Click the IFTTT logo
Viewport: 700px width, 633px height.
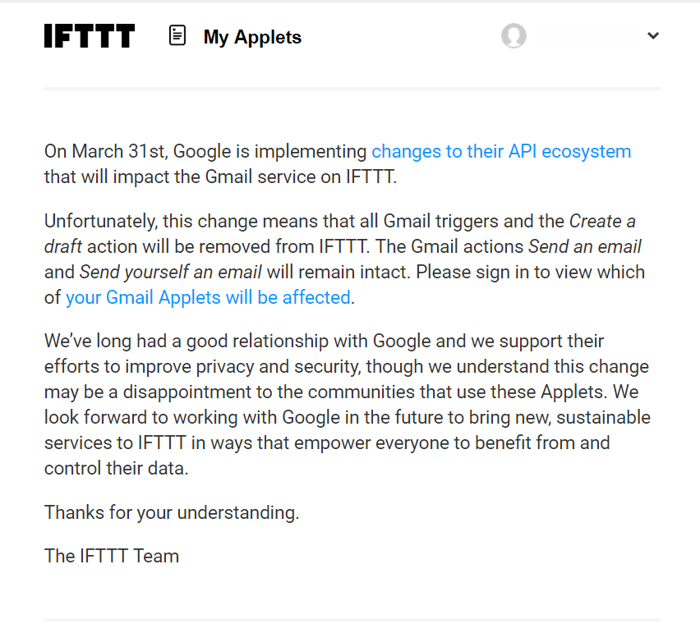point(90,35)
